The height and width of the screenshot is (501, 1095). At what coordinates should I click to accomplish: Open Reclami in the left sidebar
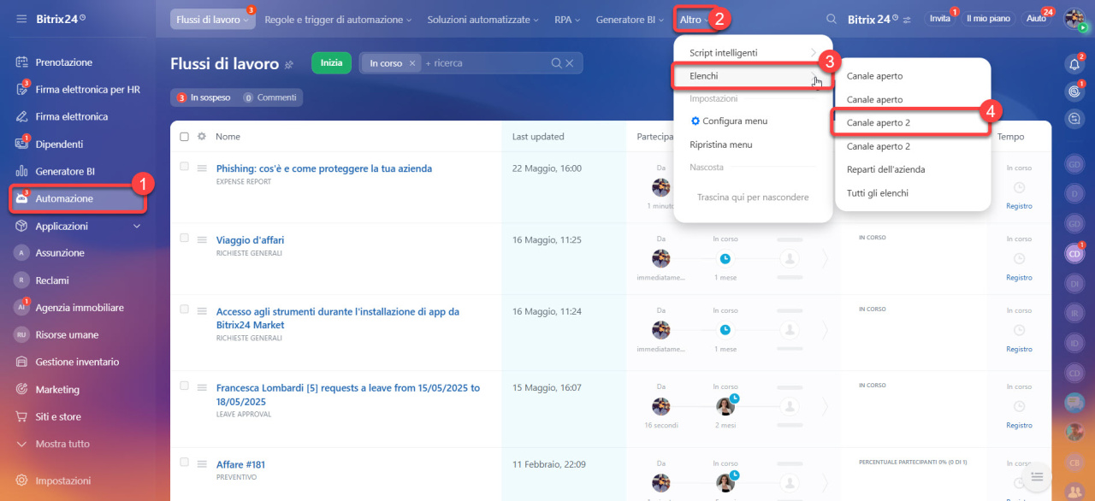pyautogui.click(x=52, y=280)
